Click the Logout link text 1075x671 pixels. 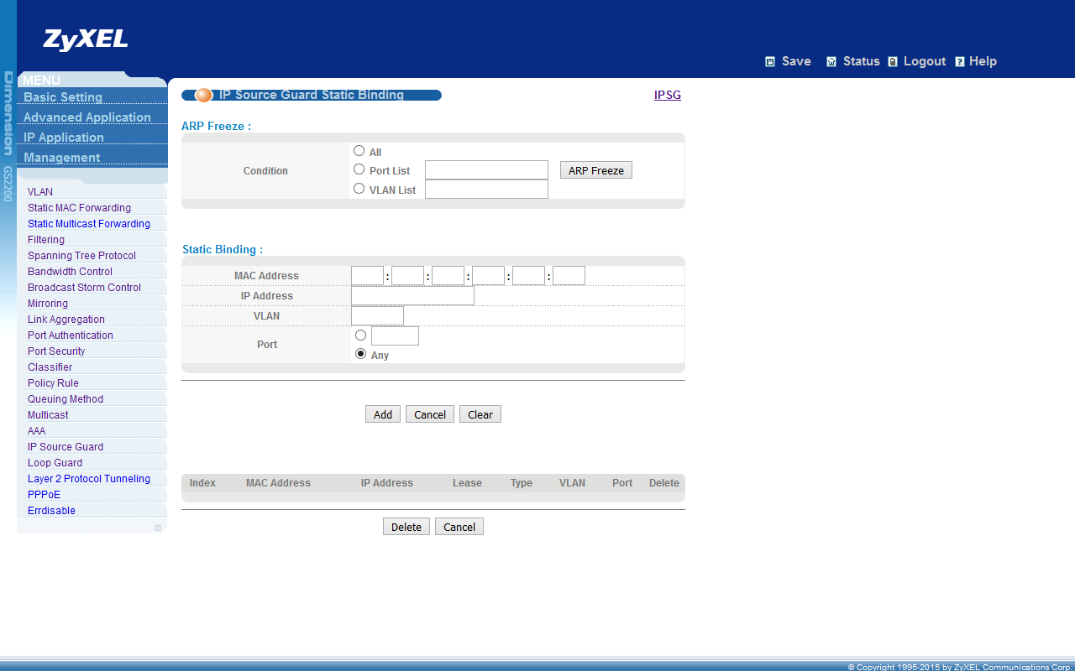point(925,61)
